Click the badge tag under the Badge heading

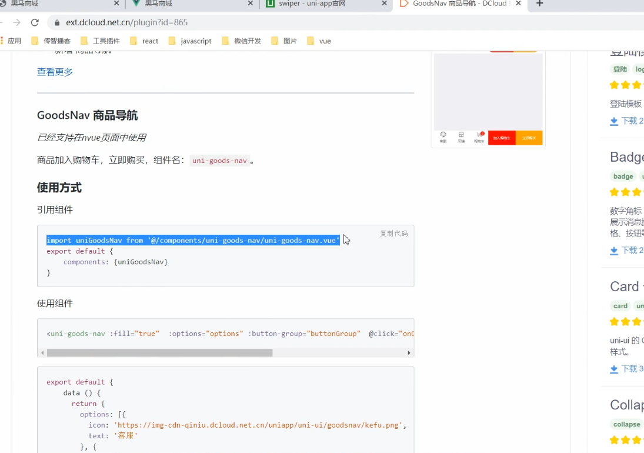623,176
